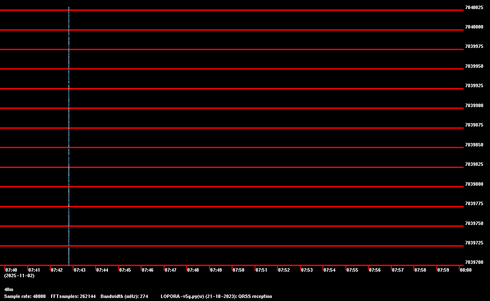Click the 07:47 time label
Viewport: 490px width, 301px height.
click(170, 270)
